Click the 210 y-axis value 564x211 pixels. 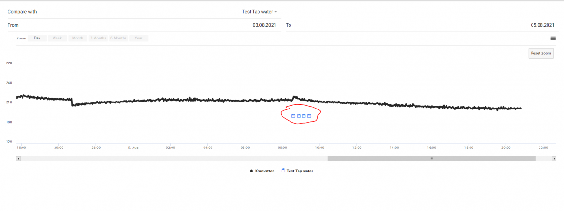9,102
